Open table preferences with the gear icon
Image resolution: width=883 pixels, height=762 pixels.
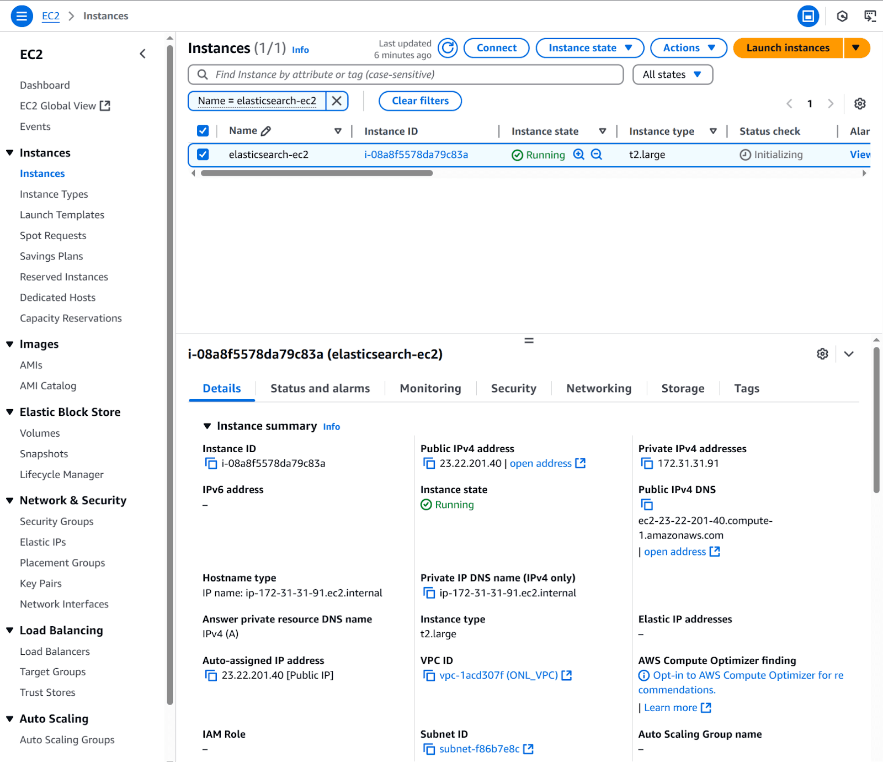(x=860, y=103)
